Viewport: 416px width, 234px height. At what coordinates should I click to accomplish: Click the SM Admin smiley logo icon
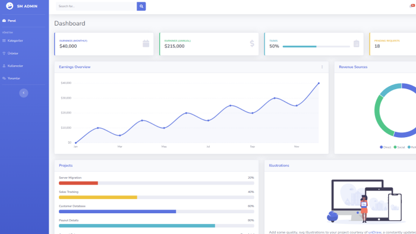(10, 6)
